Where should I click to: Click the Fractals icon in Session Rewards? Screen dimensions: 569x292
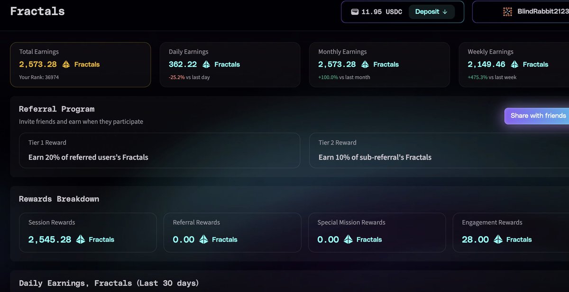(81, 239)
